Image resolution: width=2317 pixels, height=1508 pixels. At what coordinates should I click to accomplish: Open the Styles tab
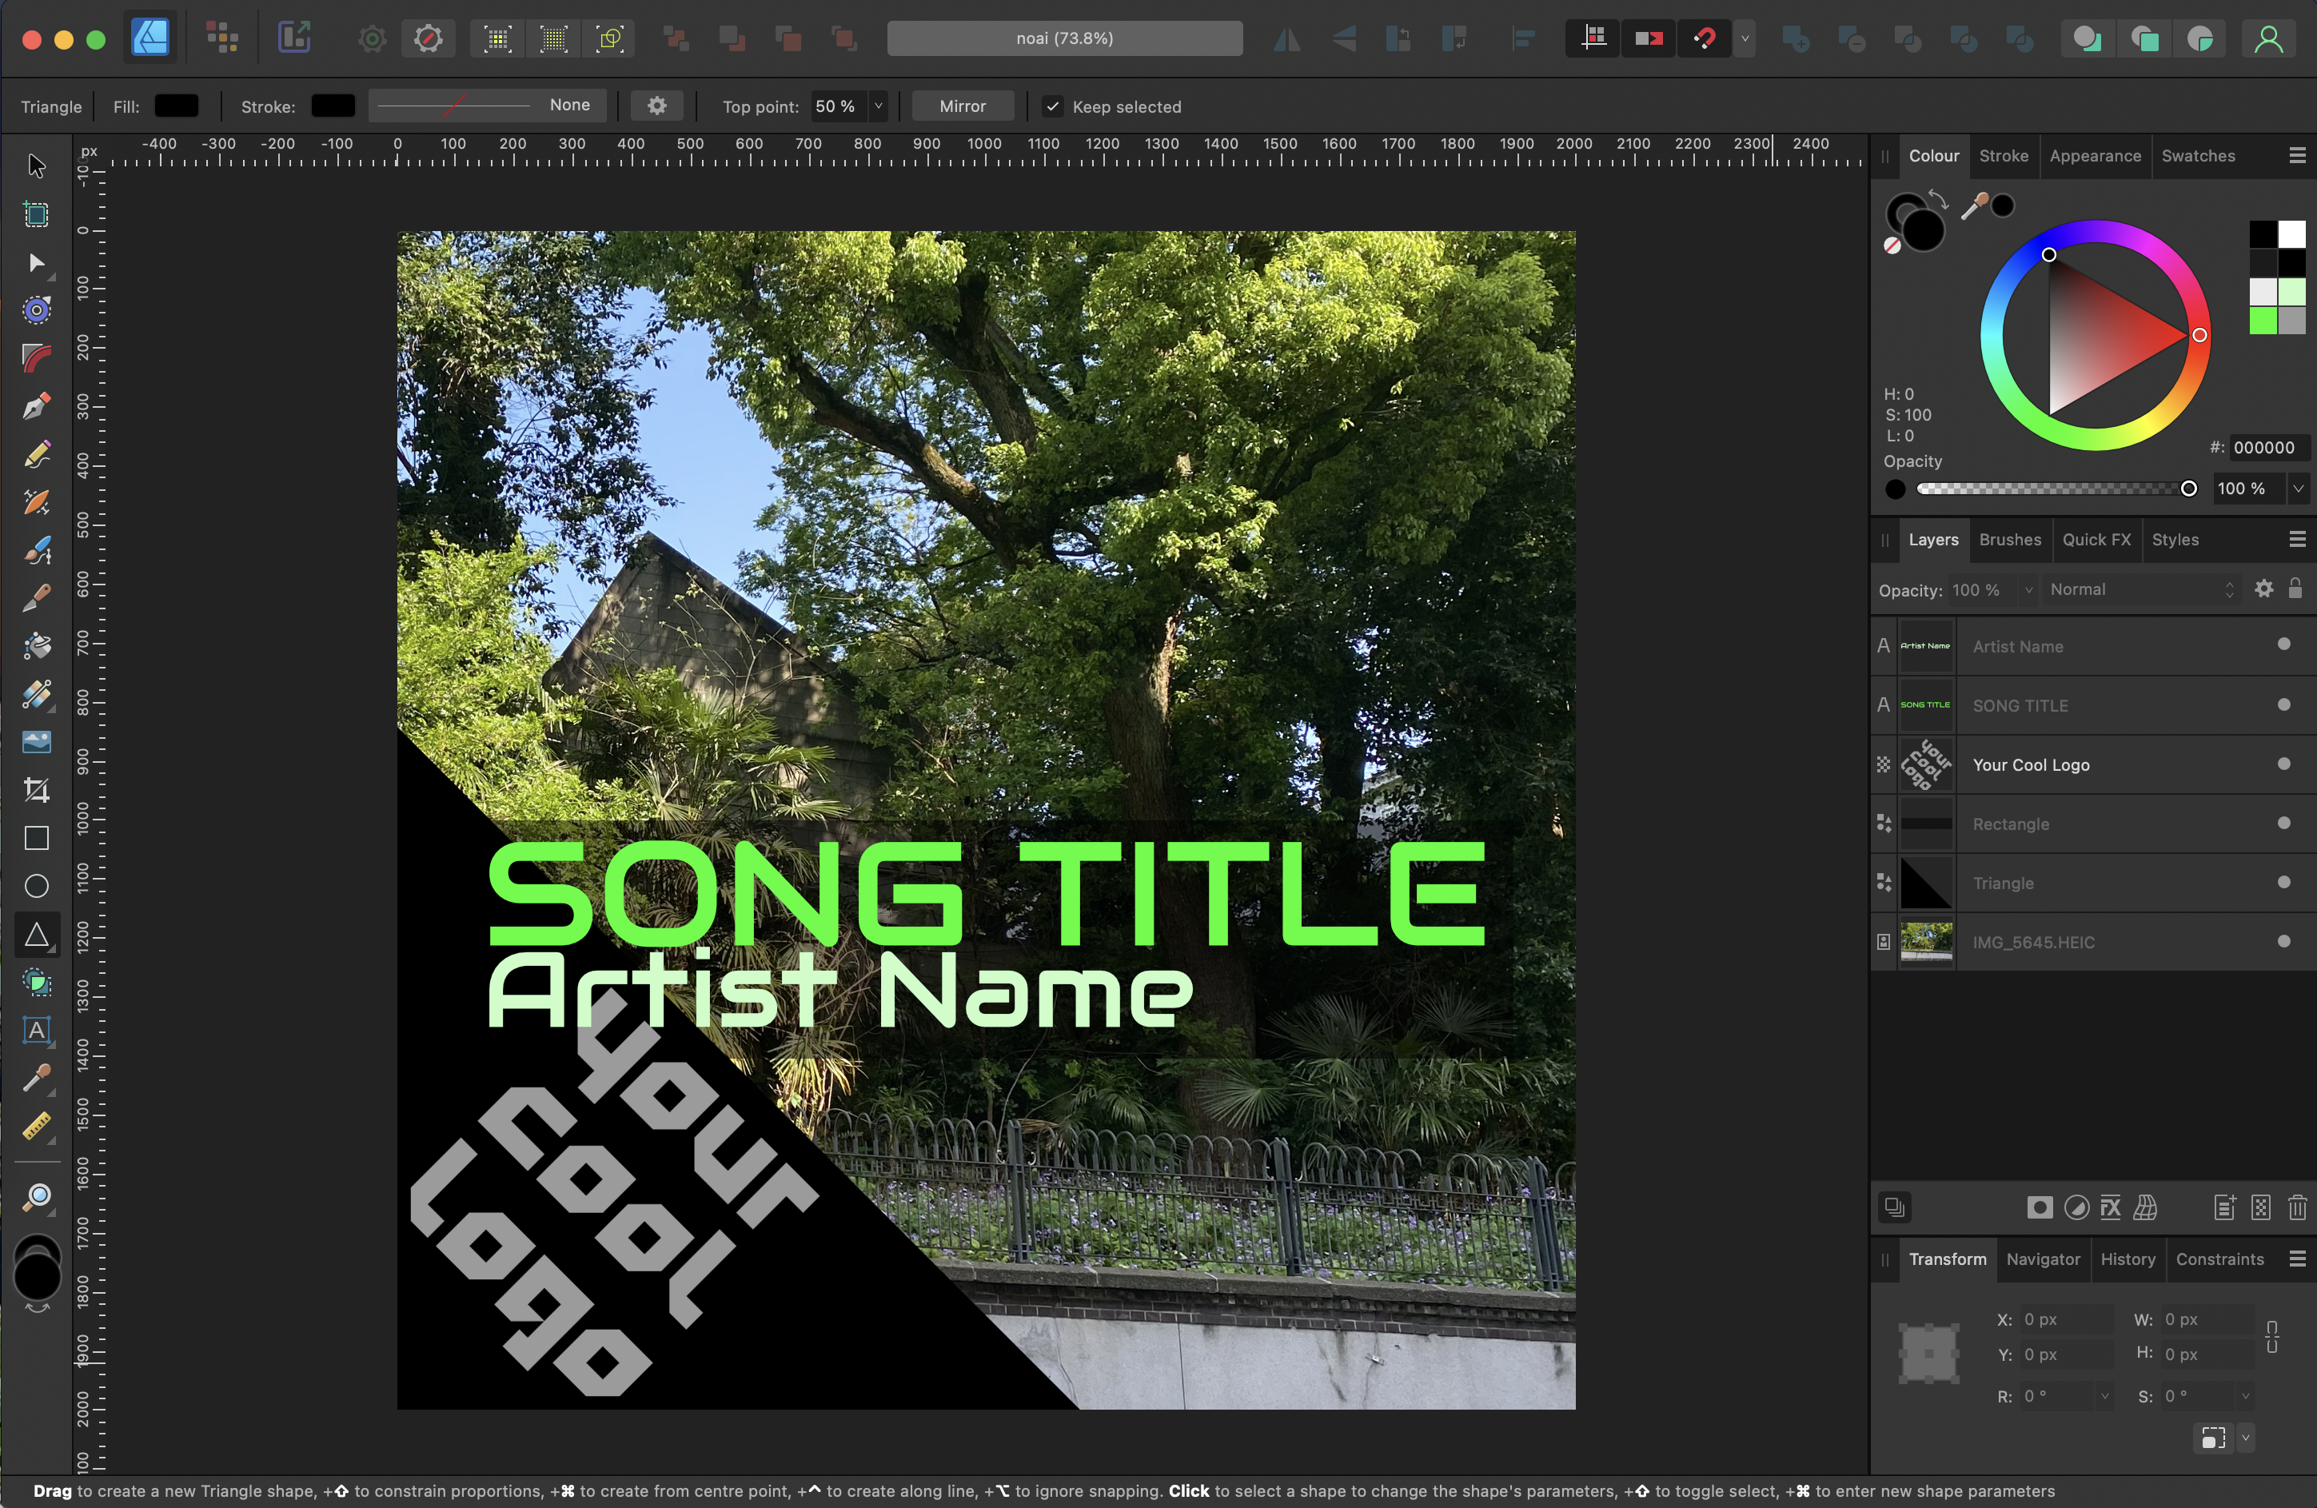coord(2175,540)
